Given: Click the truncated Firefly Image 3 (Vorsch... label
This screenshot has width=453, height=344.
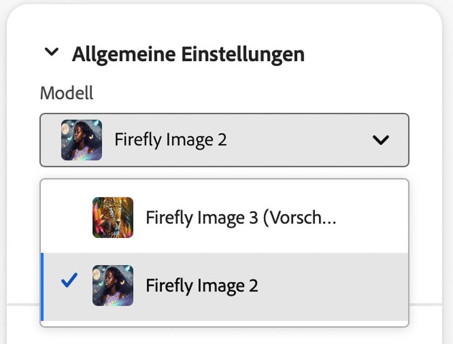Looking at the screenshot, I should tap(241, 218).
